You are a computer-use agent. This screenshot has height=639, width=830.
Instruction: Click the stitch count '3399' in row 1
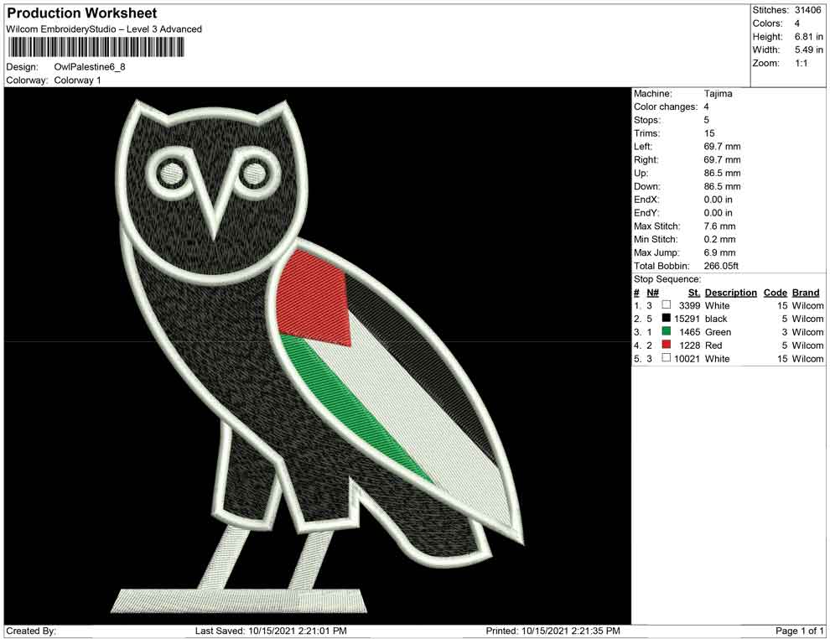[689, 305]
